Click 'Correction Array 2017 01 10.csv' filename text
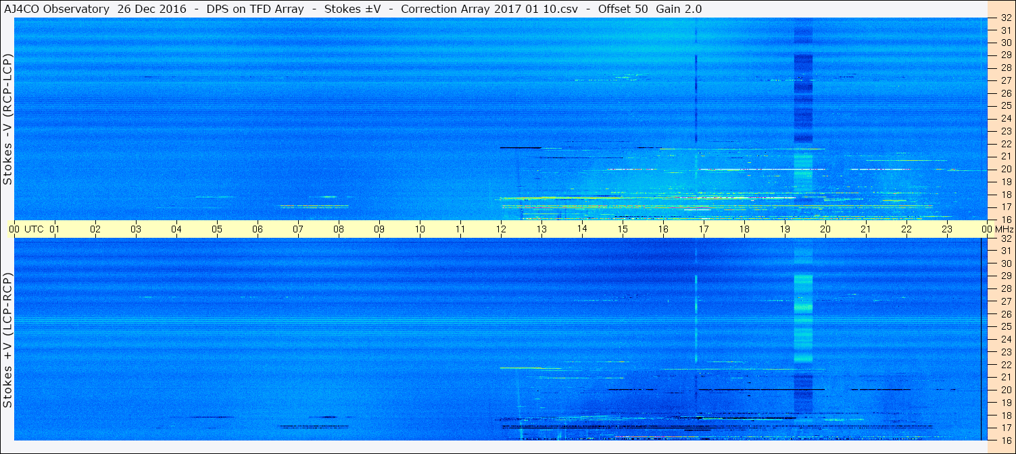 point(491,9)
